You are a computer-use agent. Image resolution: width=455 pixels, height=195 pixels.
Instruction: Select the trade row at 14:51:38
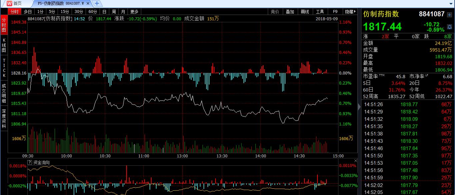point(408,134)
